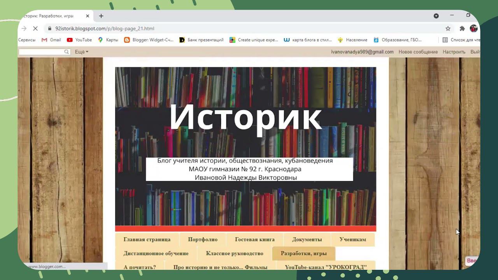
Task: Open the Гостевая книга tab
Action: point(255,240)
